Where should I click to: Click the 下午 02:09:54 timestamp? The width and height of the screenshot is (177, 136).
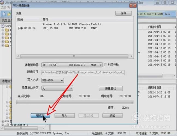point(26,28)
